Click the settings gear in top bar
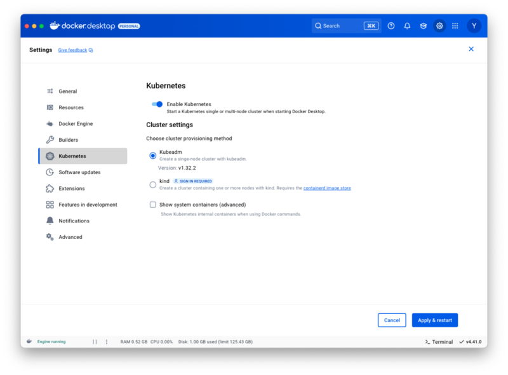Image resolution: width=508 pixels, height=375 pixels. 439,26
